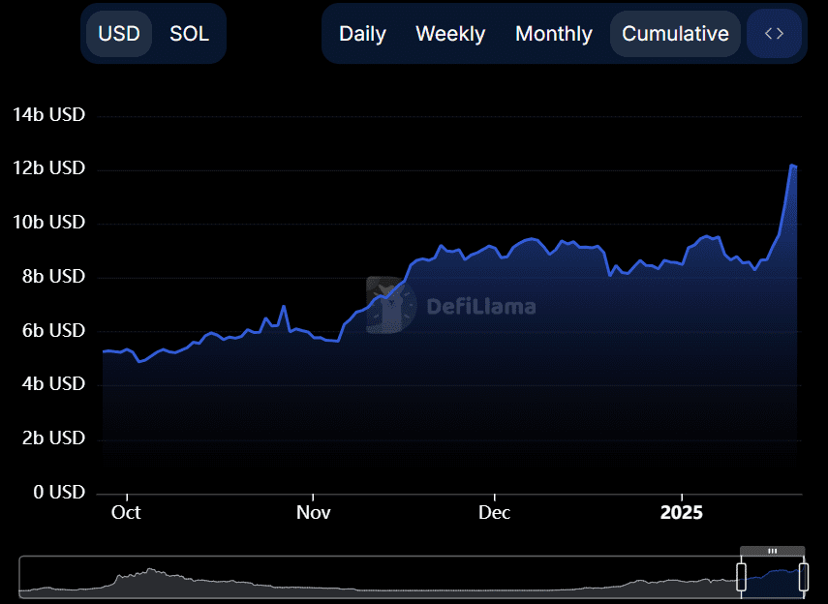
Task: Click the 2025 axis label
Action: tap(683, 513)
